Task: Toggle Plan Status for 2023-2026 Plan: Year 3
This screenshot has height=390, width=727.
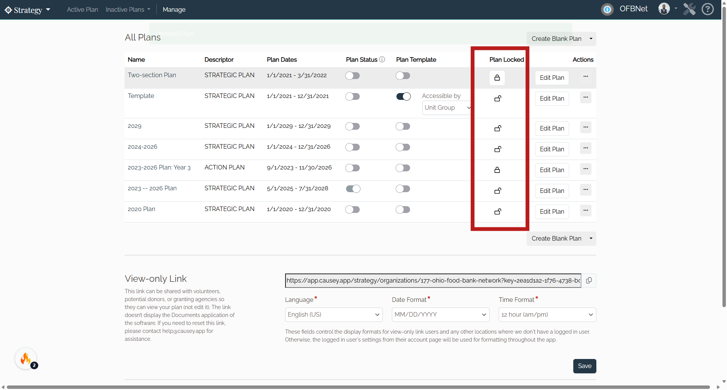Action: [x=353, y=168]
